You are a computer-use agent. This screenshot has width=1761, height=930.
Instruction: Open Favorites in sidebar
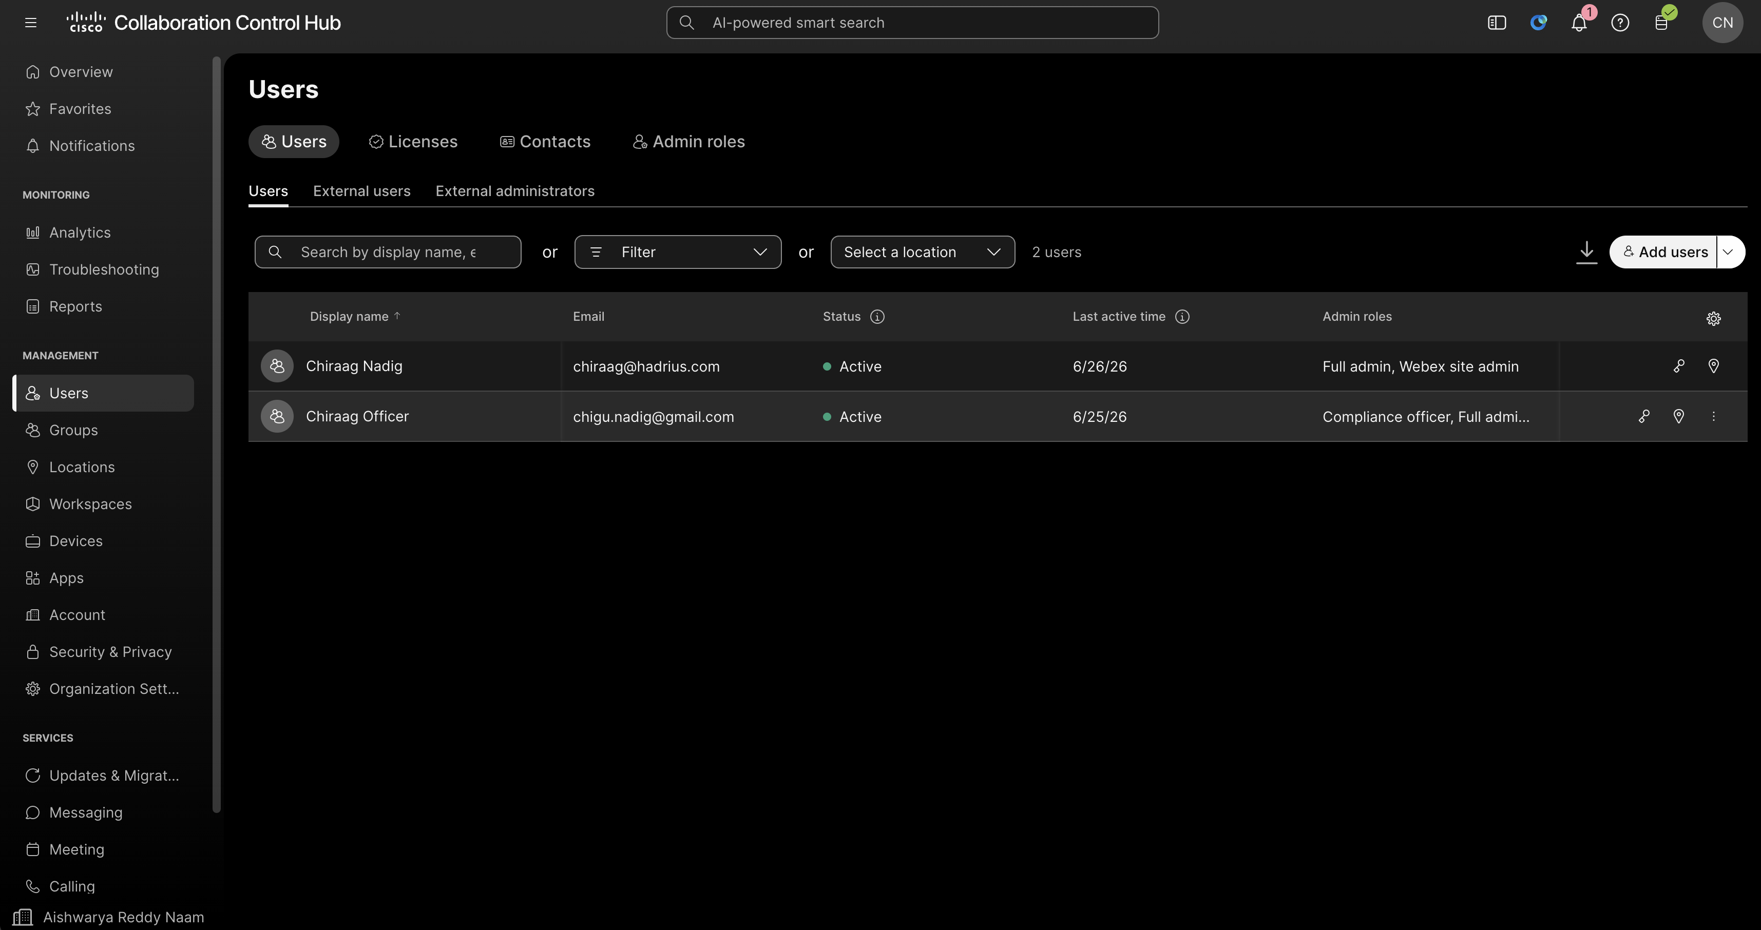click(x=103, y=109)
